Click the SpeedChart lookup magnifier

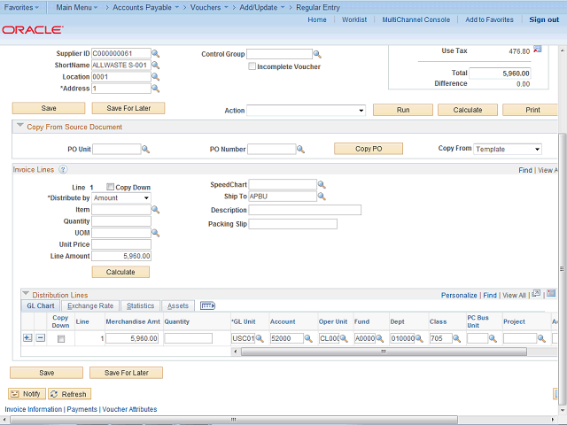(x=322, y=185)
